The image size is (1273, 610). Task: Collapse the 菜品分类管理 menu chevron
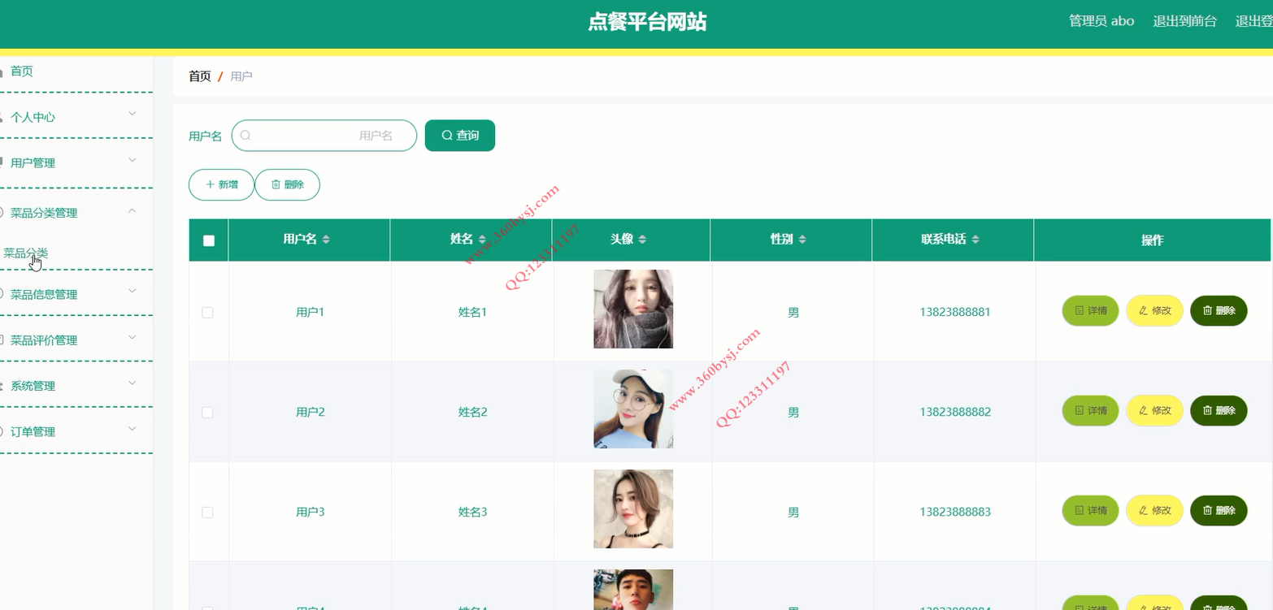[133, 210]
